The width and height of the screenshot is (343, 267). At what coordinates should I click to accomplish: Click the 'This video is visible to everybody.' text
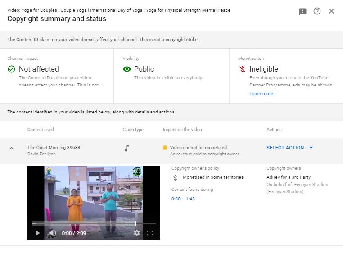pos(168,78)
